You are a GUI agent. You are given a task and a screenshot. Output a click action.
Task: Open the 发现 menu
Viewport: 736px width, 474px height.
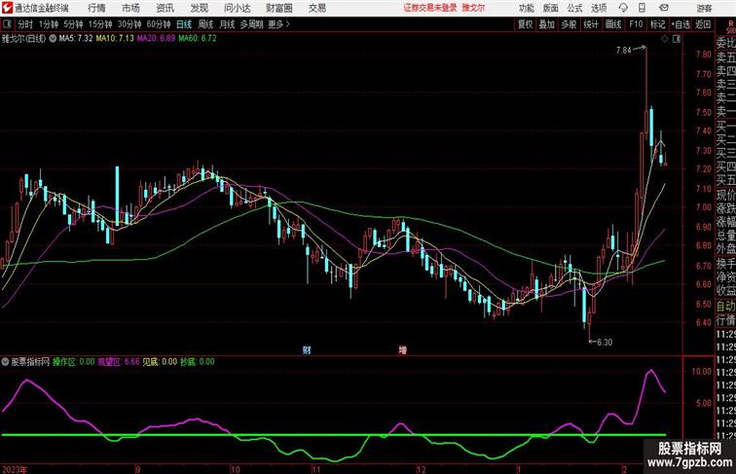pyautogui.click(x=200, y=8)
